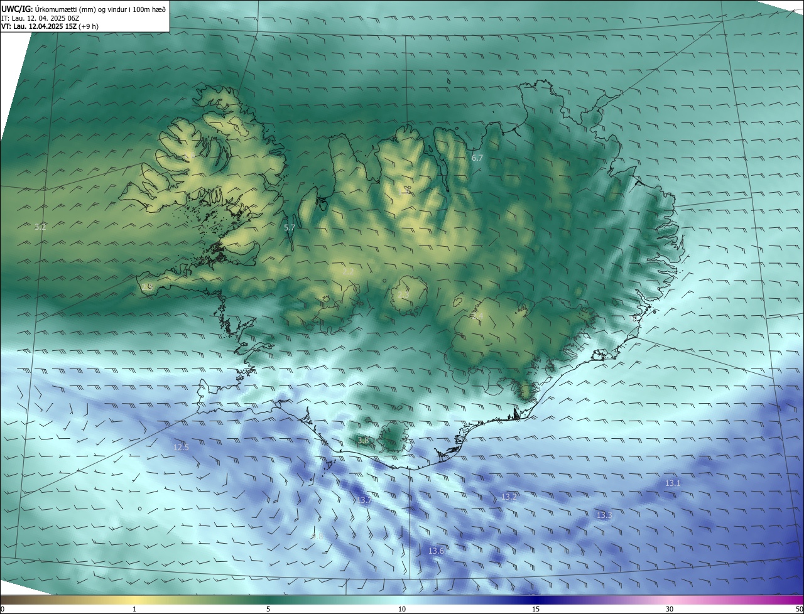Click the 3.2 value on the map

tap(40, 227)
